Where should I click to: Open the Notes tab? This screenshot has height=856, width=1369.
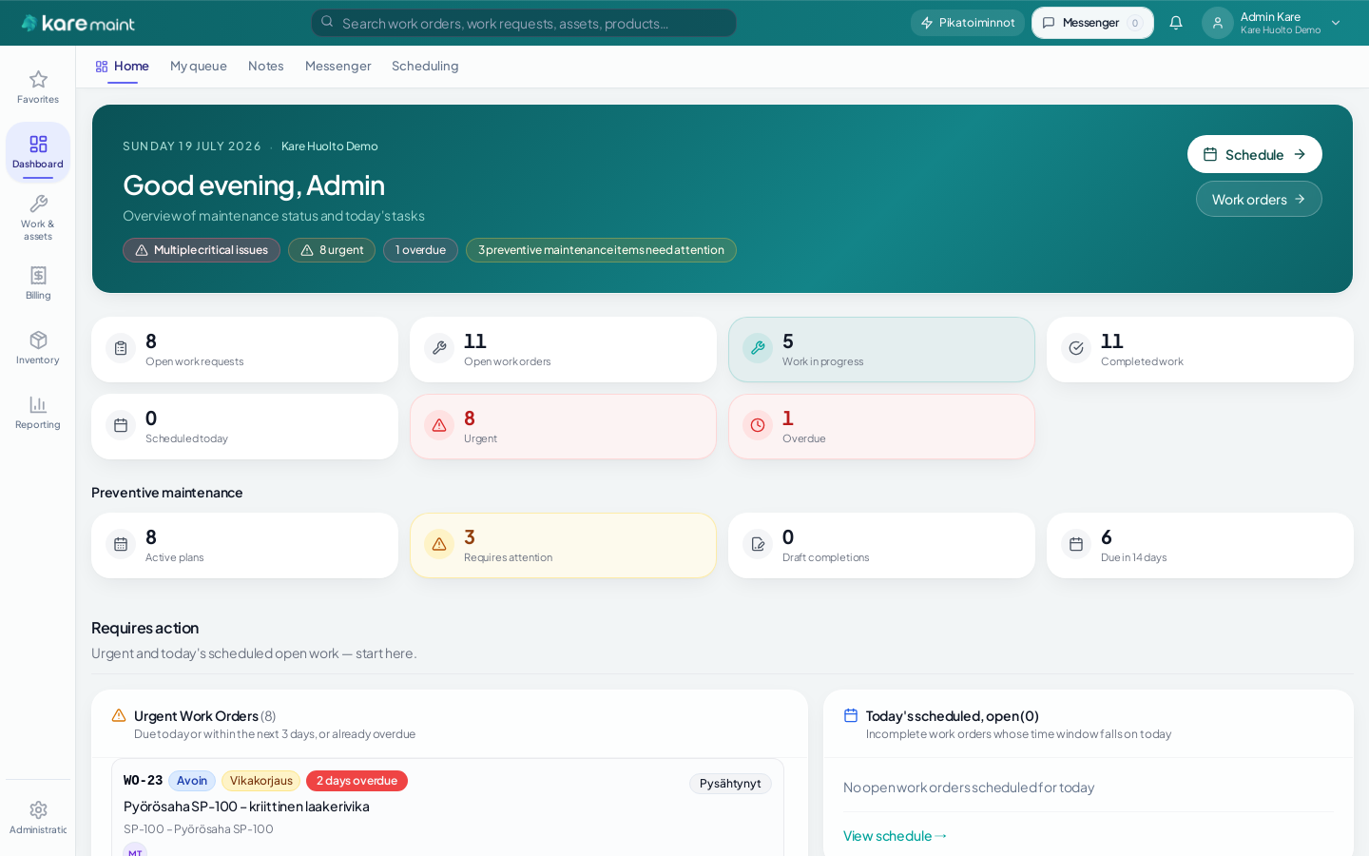click(266, 66)
